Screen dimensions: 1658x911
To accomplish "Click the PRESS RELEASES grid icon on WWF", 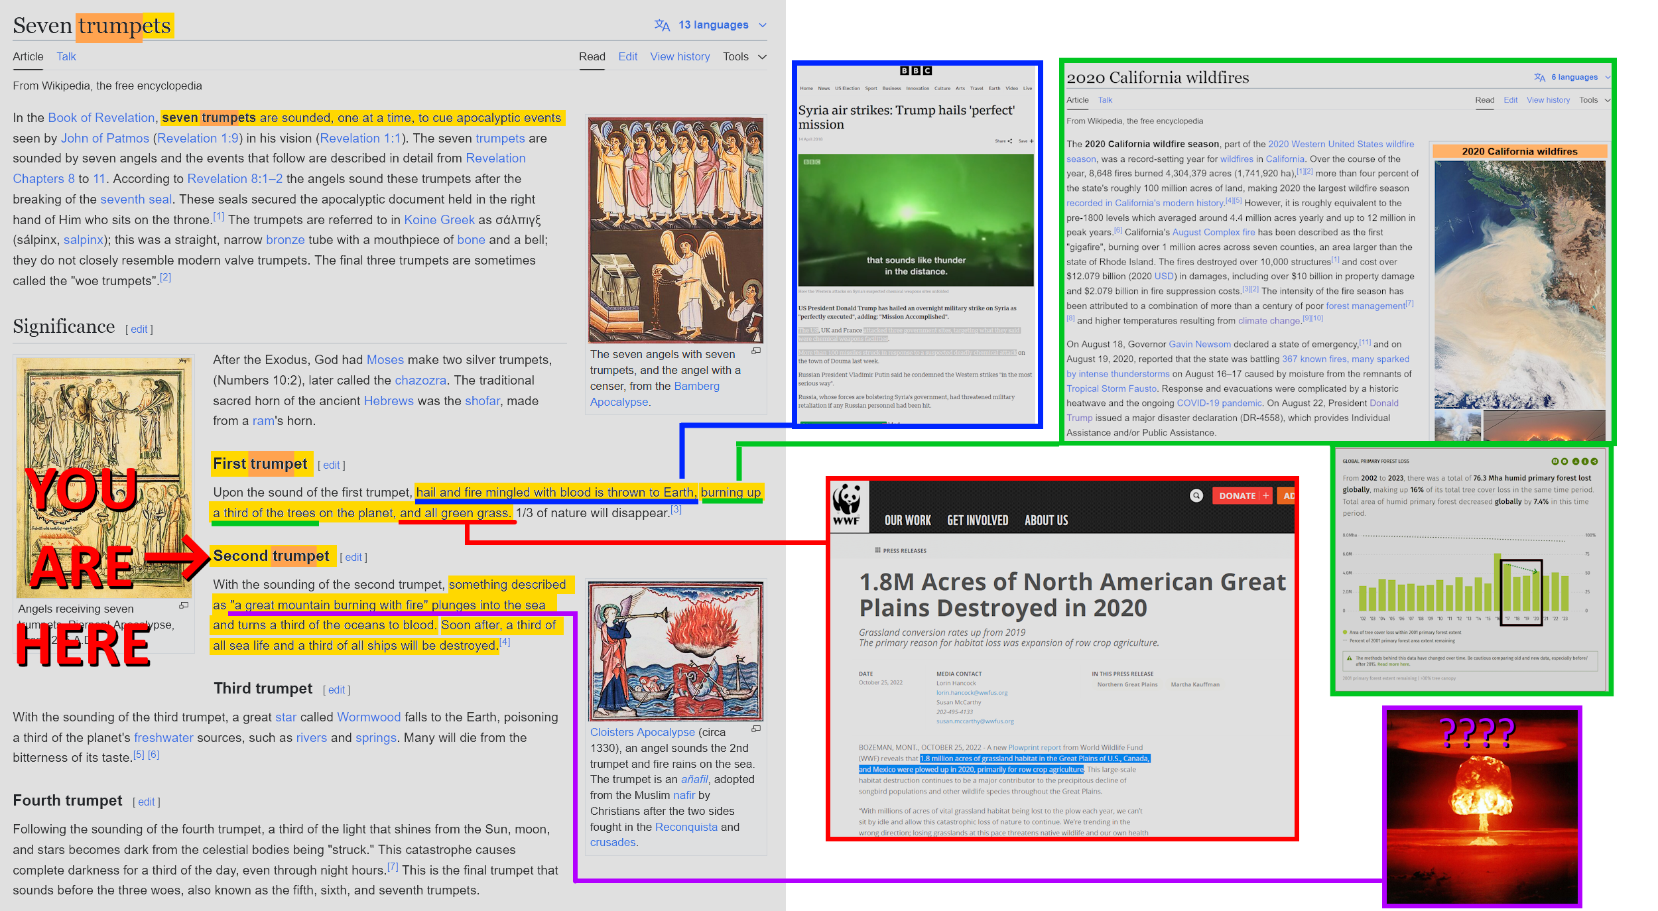I will 877,550.
